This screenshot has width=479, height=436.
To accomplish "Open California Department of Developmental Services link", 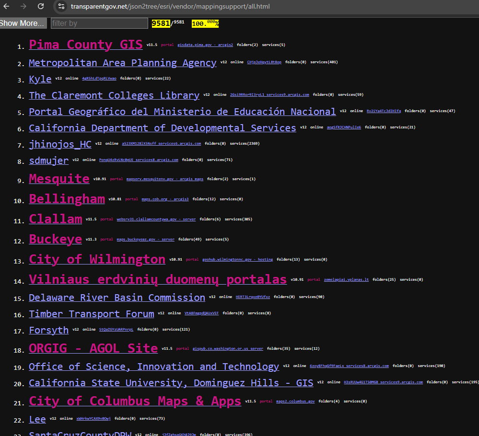I will [162, 128].
